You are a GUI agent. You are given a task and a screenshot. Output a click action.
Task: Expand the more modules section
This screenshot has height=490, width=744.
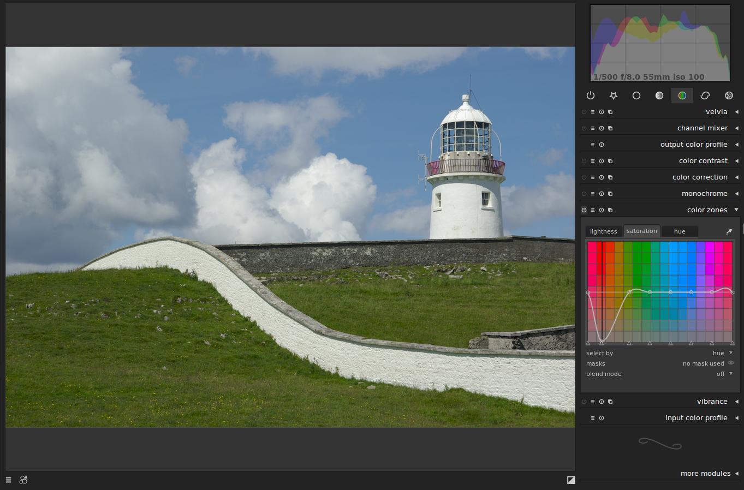click(710, 474)
